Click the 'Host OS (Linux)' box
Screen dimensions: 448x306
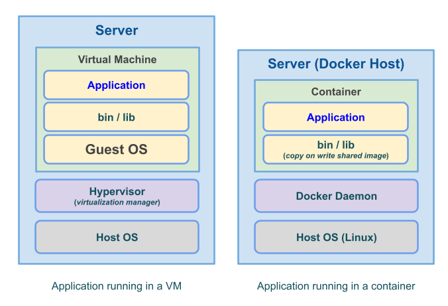point(336,237)
